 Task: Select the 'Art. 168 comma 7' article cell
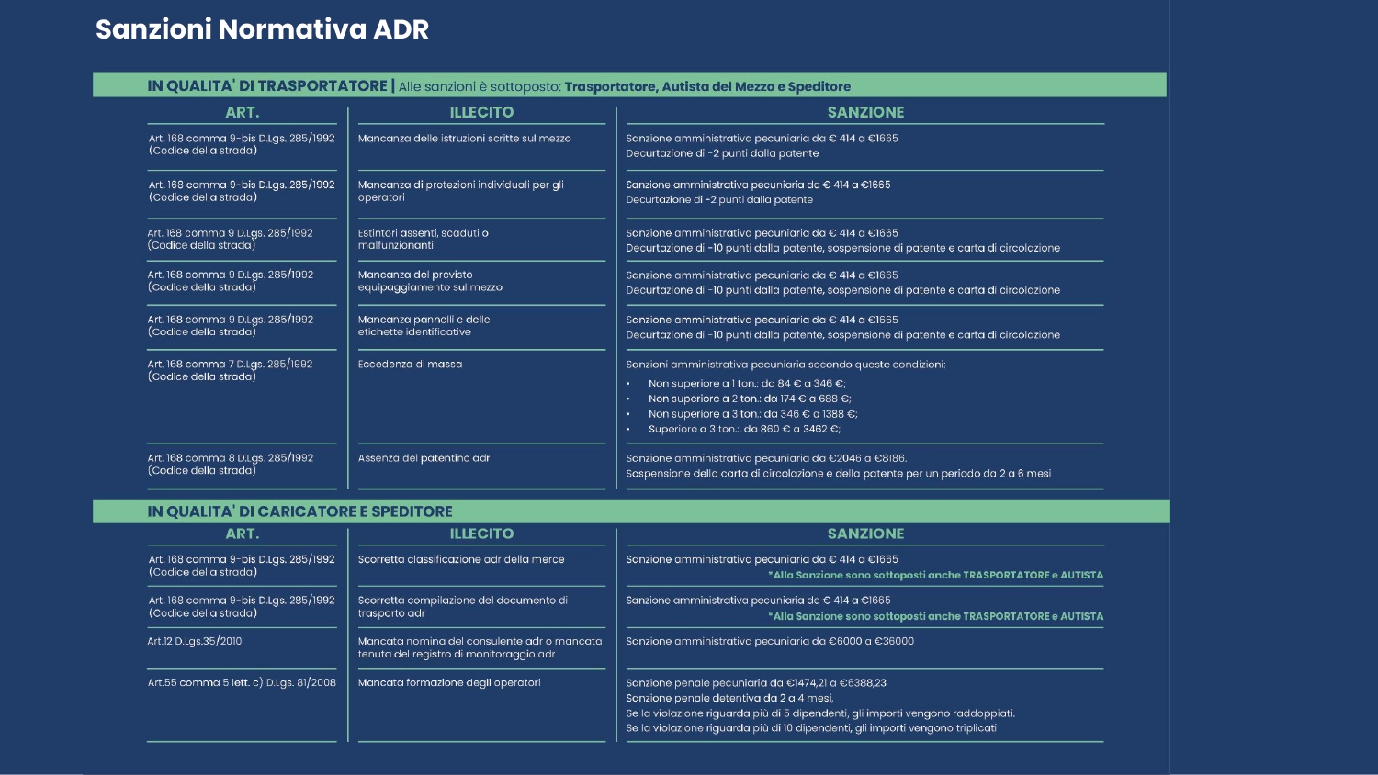coord(230,370)
